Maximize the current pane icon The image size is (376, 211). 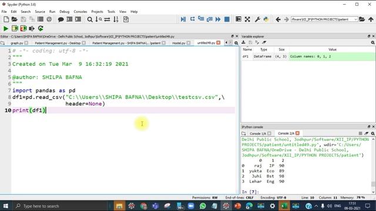point(239,19)
